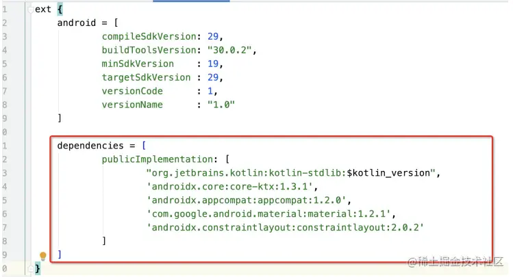
Task: Click the blue closing bracket of dependencies
Action: point(60,254)
